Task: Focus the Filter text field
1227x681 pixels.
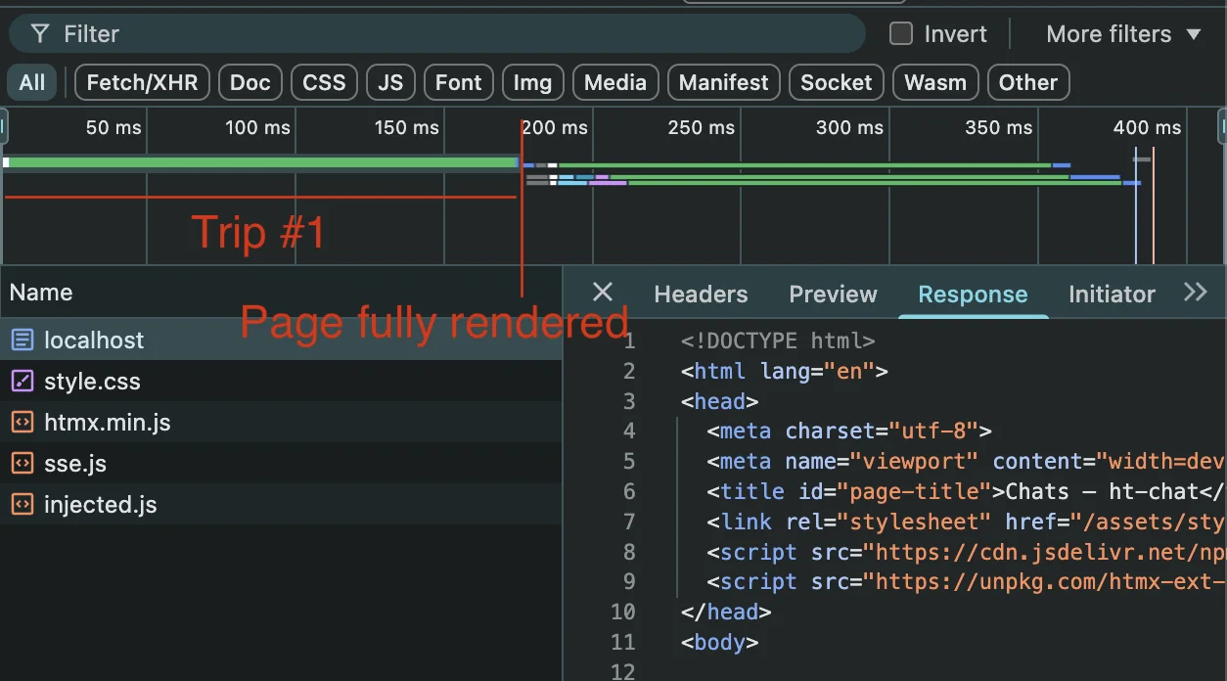Action: tap(437, 34)
